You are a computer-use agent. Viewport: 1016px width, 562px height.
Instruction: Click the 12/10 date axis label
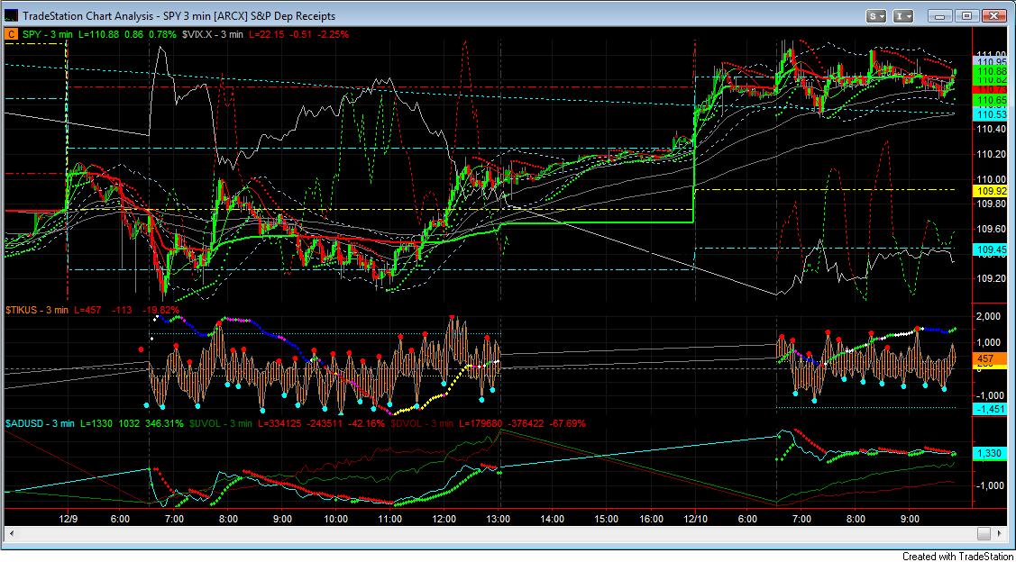(x=694, y=519)
